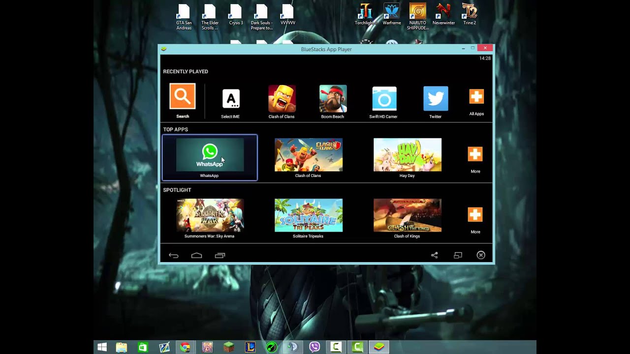Open Swift HD Camera app
Screen dimensions: 630x354
pos(384,99)
